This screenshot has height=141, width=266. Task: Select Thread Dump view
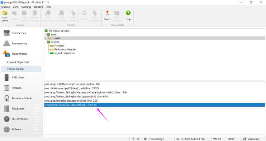pos(21,69)
